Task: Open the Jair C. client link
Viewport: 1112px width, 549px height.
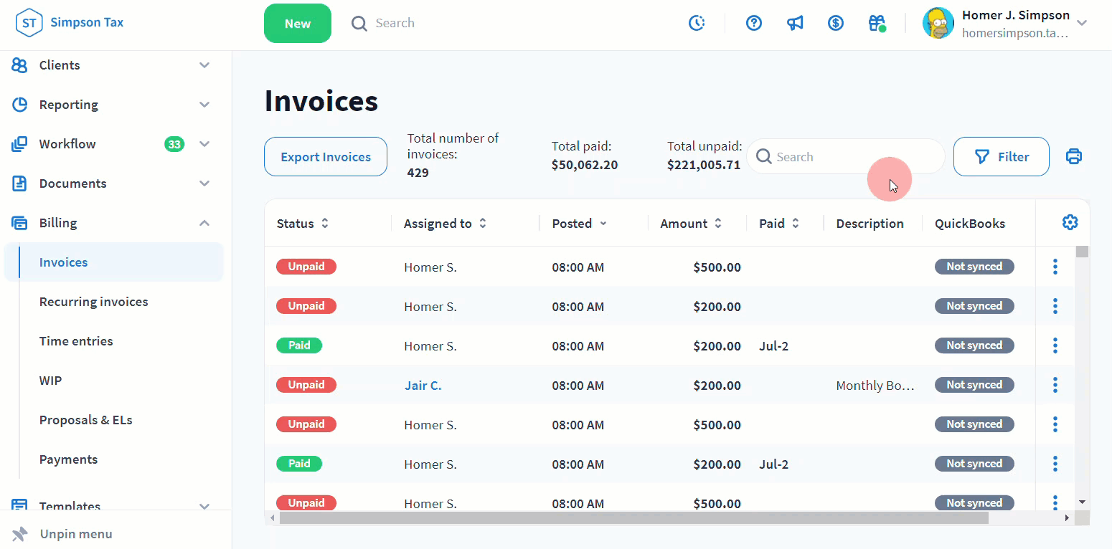Action: tap(423, 386)
